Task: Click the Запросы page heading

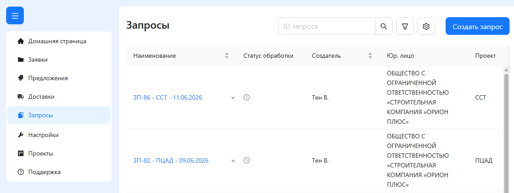Action: click(148, 26)
